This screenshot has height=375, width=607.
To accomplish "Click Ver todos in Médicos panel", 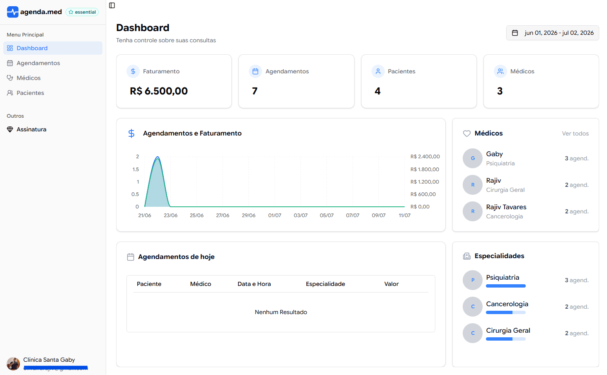I will (x=575, y=133).
